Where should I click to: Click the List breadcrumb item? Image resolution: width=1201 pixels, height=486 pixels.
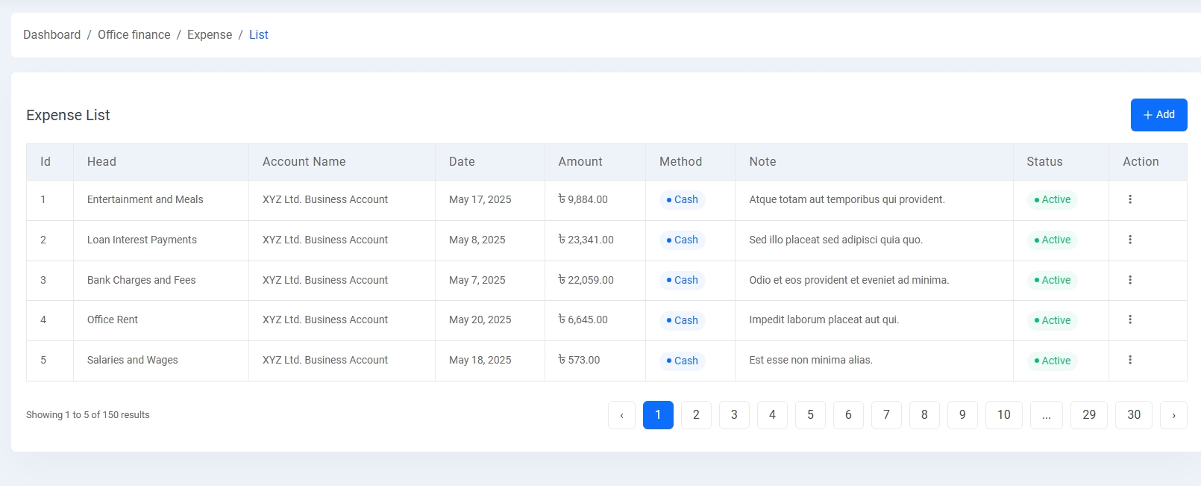[259, 35]
